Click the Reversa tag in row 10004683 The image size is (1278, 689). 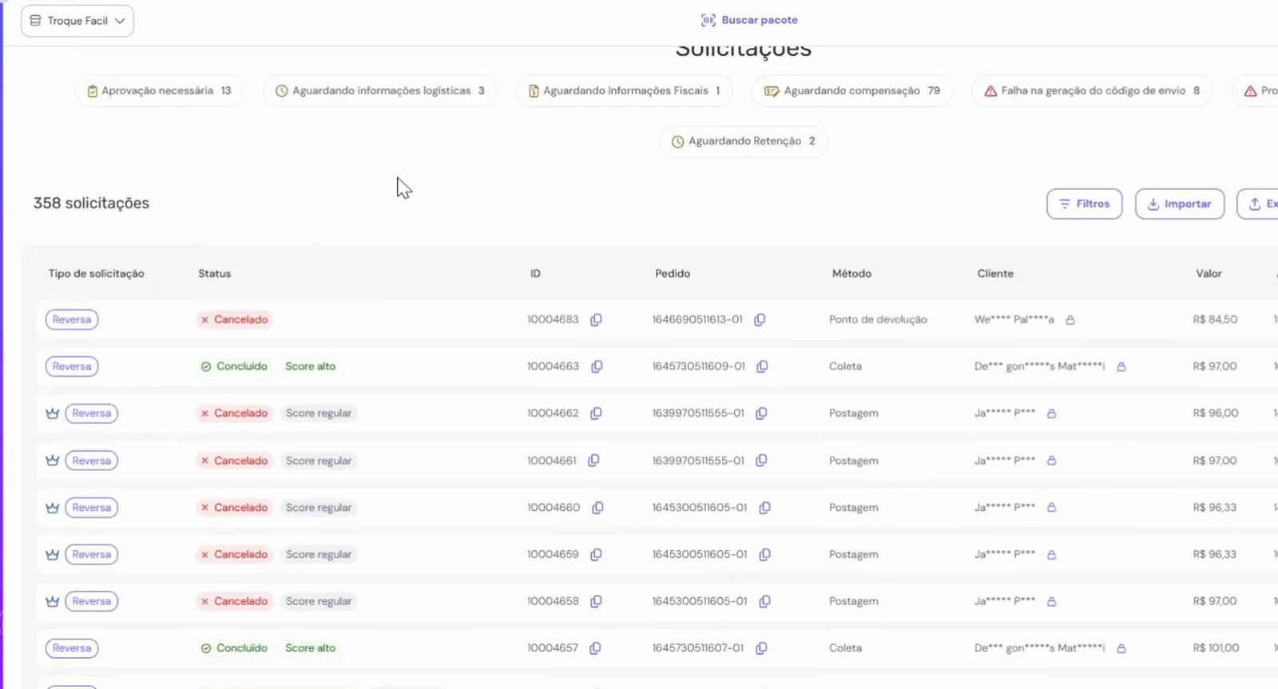pos(72,319)
